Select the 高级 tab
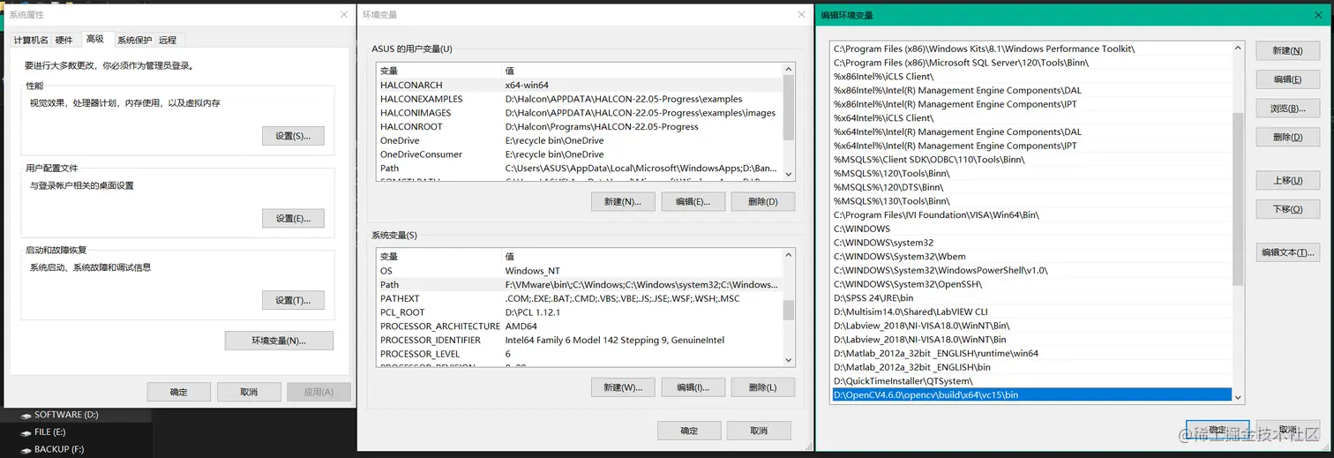Viewport: 1334px width, 458px height. tap(95, 39)
